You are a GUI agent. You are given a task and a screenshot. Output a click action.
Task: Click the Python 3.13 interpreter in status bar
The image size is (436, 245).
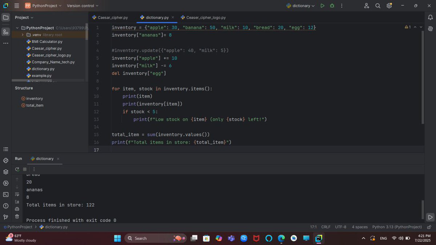[x=397, y=227]
